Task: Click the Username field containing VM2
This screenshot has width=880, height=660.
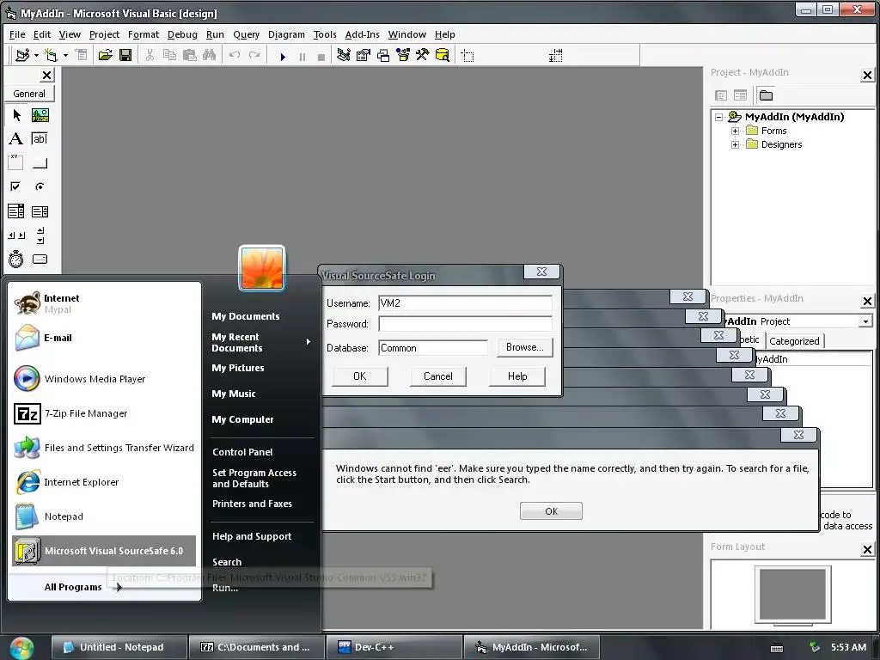Action: click(x=465, y=303)
